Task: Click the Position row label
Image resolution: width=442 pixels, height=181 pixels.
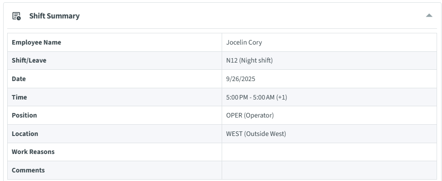Action: tap(24, 115)
